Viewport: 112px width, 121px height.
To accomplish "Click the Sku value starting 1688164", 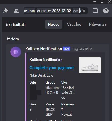I will (67, 92).
